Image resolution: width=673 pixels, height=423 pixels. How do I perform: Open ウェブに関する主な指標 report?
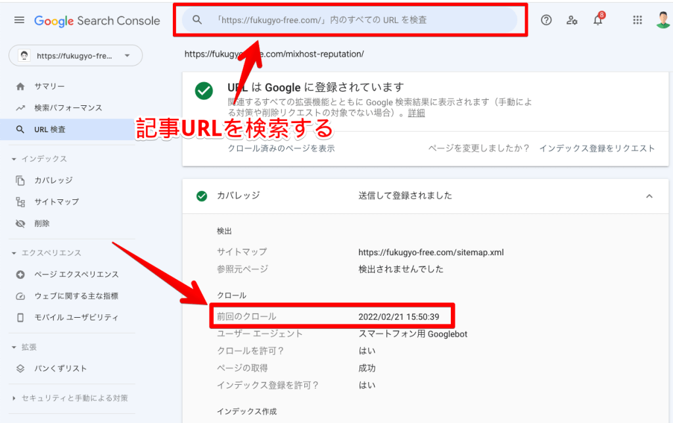click(76, 296)
